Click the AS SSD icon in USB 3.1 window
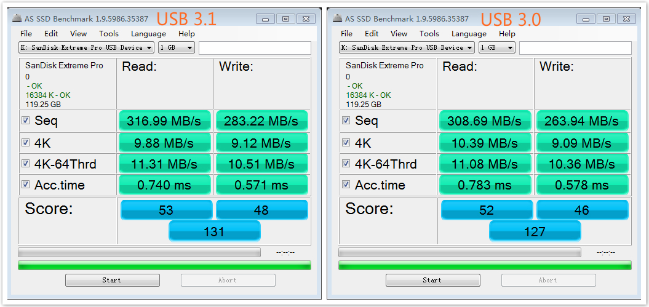 (x=17, y=18)
